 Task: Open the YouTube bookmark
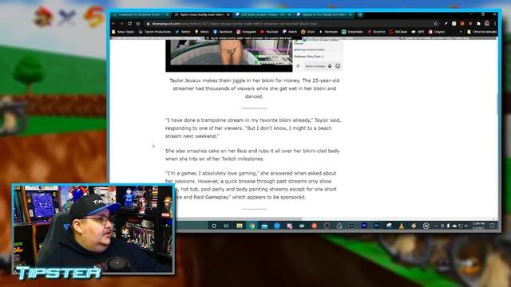[x=269, y=32]
